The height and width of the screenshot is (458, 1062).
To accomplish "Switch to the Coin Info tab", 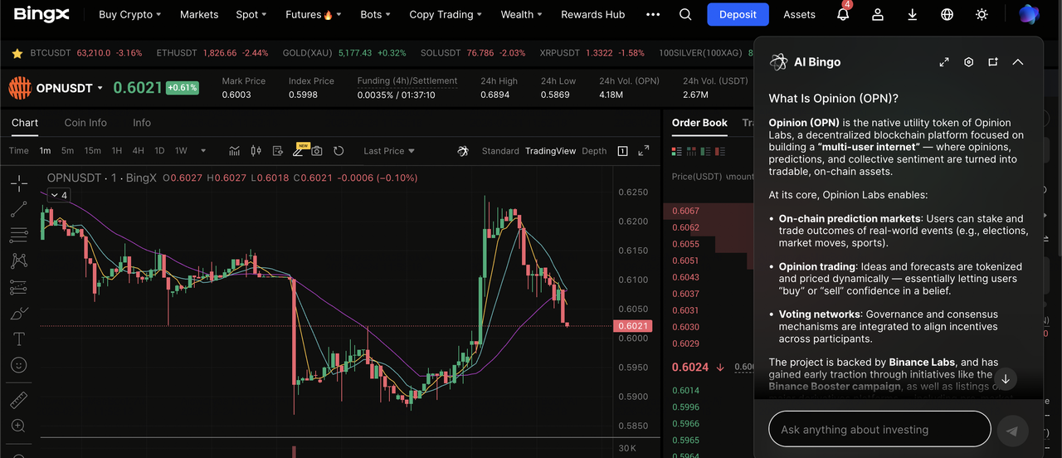I will (x=85, y=123).
